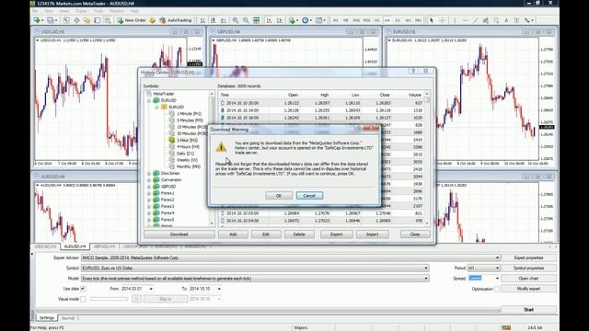Switch to GBPUSD,H4 chart tab

click(104, 246)
